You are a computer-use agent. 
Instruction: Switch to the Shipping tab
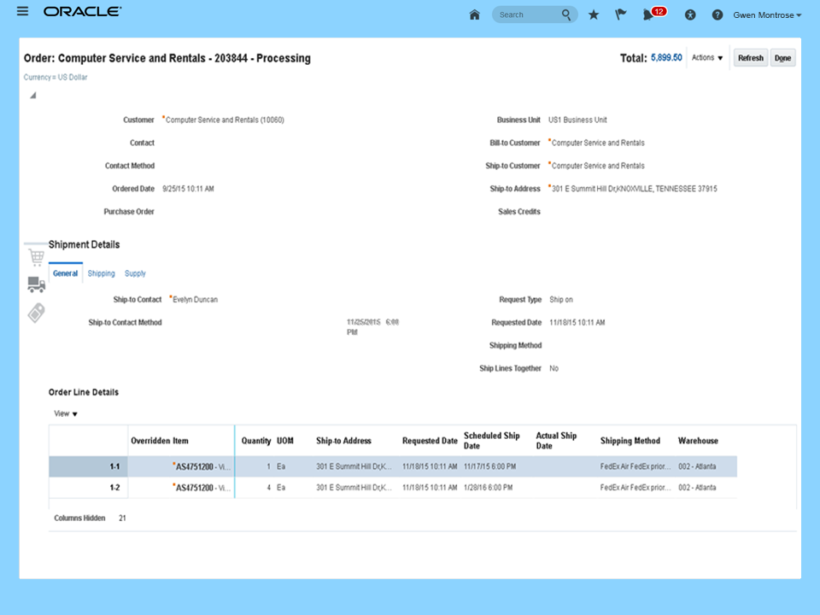click(x=101, y=273)
